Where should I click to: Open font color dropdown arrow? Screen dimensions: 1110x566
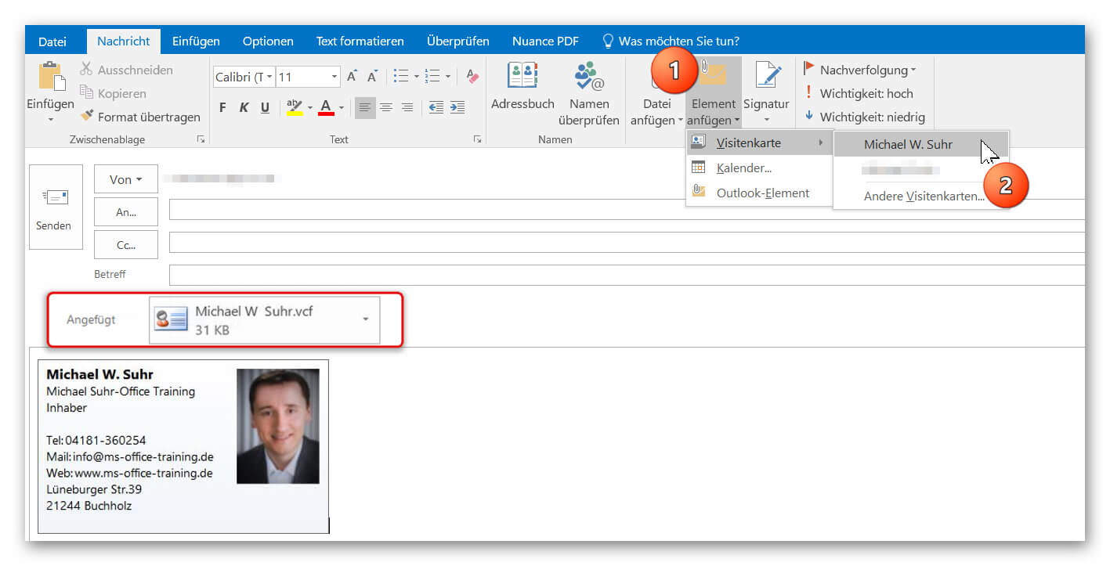(342, 108)
